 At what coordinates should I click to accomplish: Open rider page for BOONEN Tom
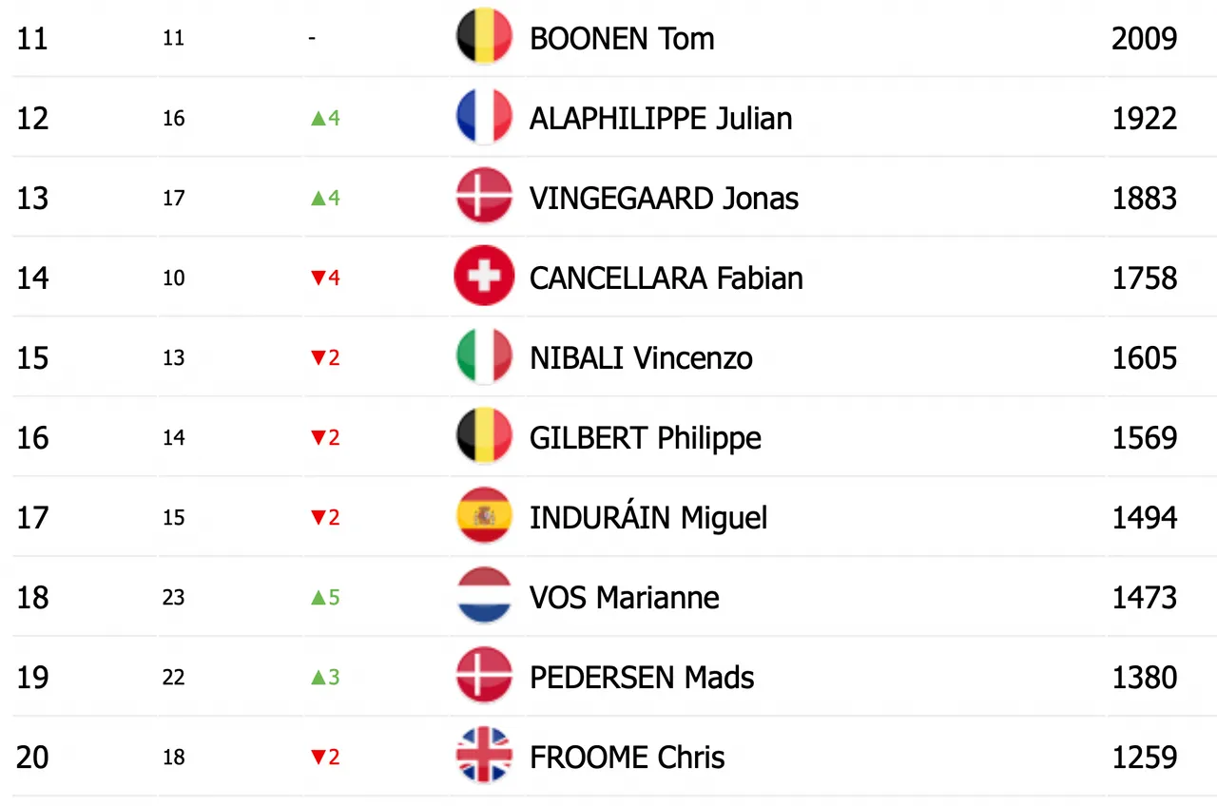tap(622, 39)
